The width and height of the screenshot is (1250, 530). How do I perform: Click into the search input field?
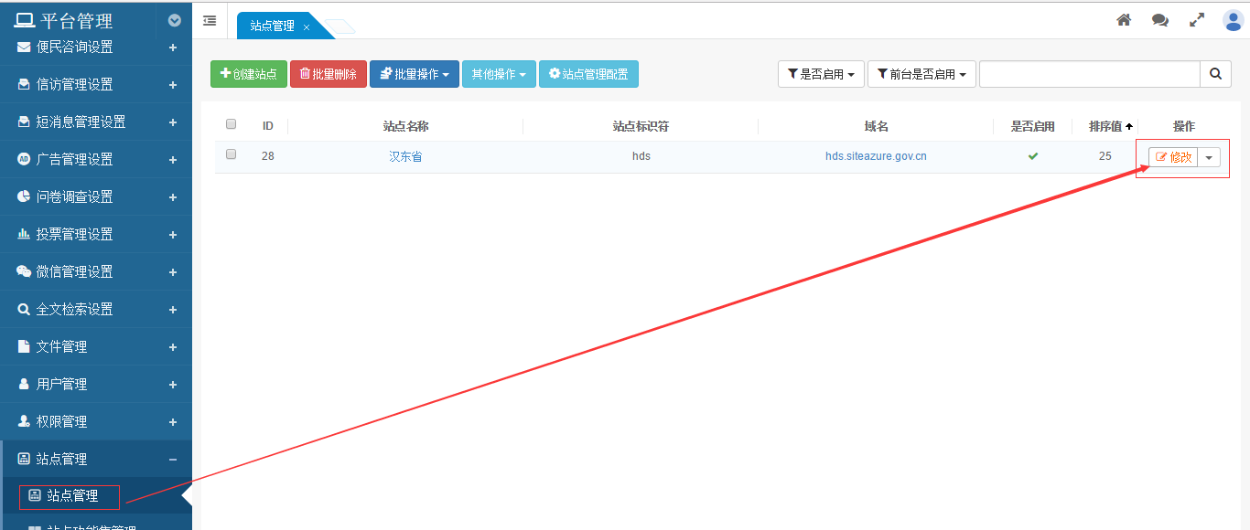tap(1089, 74)
